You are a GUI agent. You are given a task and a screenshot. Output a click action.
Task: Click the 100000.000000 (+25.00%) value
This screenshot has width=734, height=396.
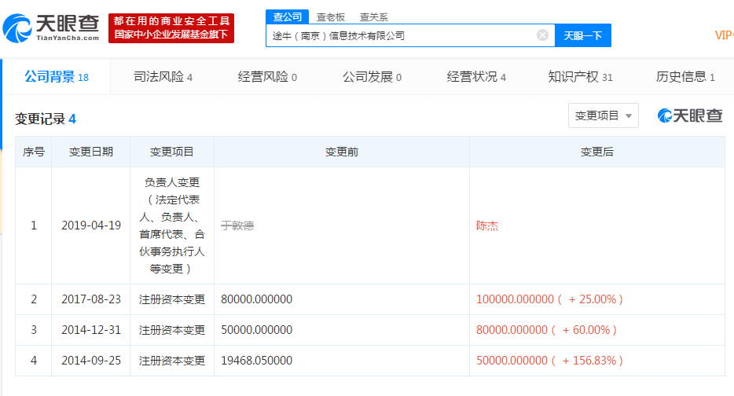[549, 299]
